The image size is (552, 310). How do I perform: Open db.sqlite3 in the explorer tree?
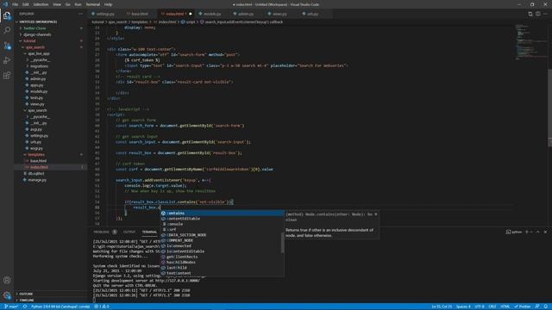36,174
